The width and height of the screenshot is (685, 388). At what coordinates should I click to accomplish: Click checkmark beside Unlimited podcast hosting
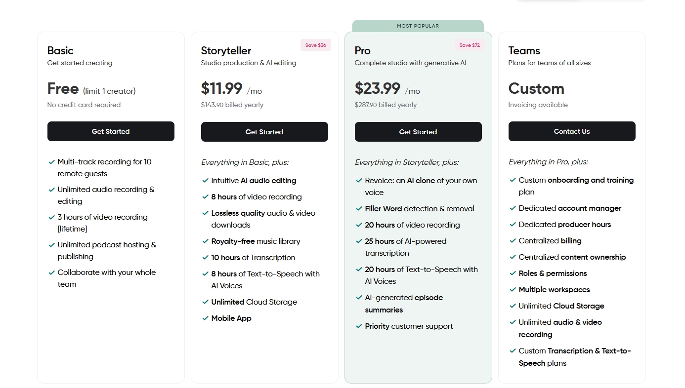[x=51, y=245]
